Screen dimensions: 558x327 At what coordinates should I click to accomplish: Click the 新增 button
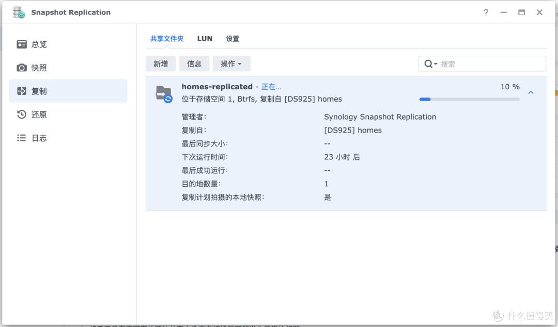161,63
